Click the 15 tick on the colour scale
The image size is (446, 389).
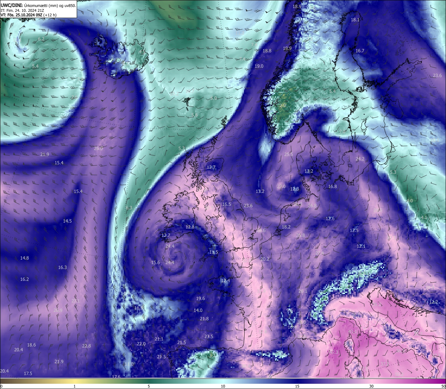297,386
